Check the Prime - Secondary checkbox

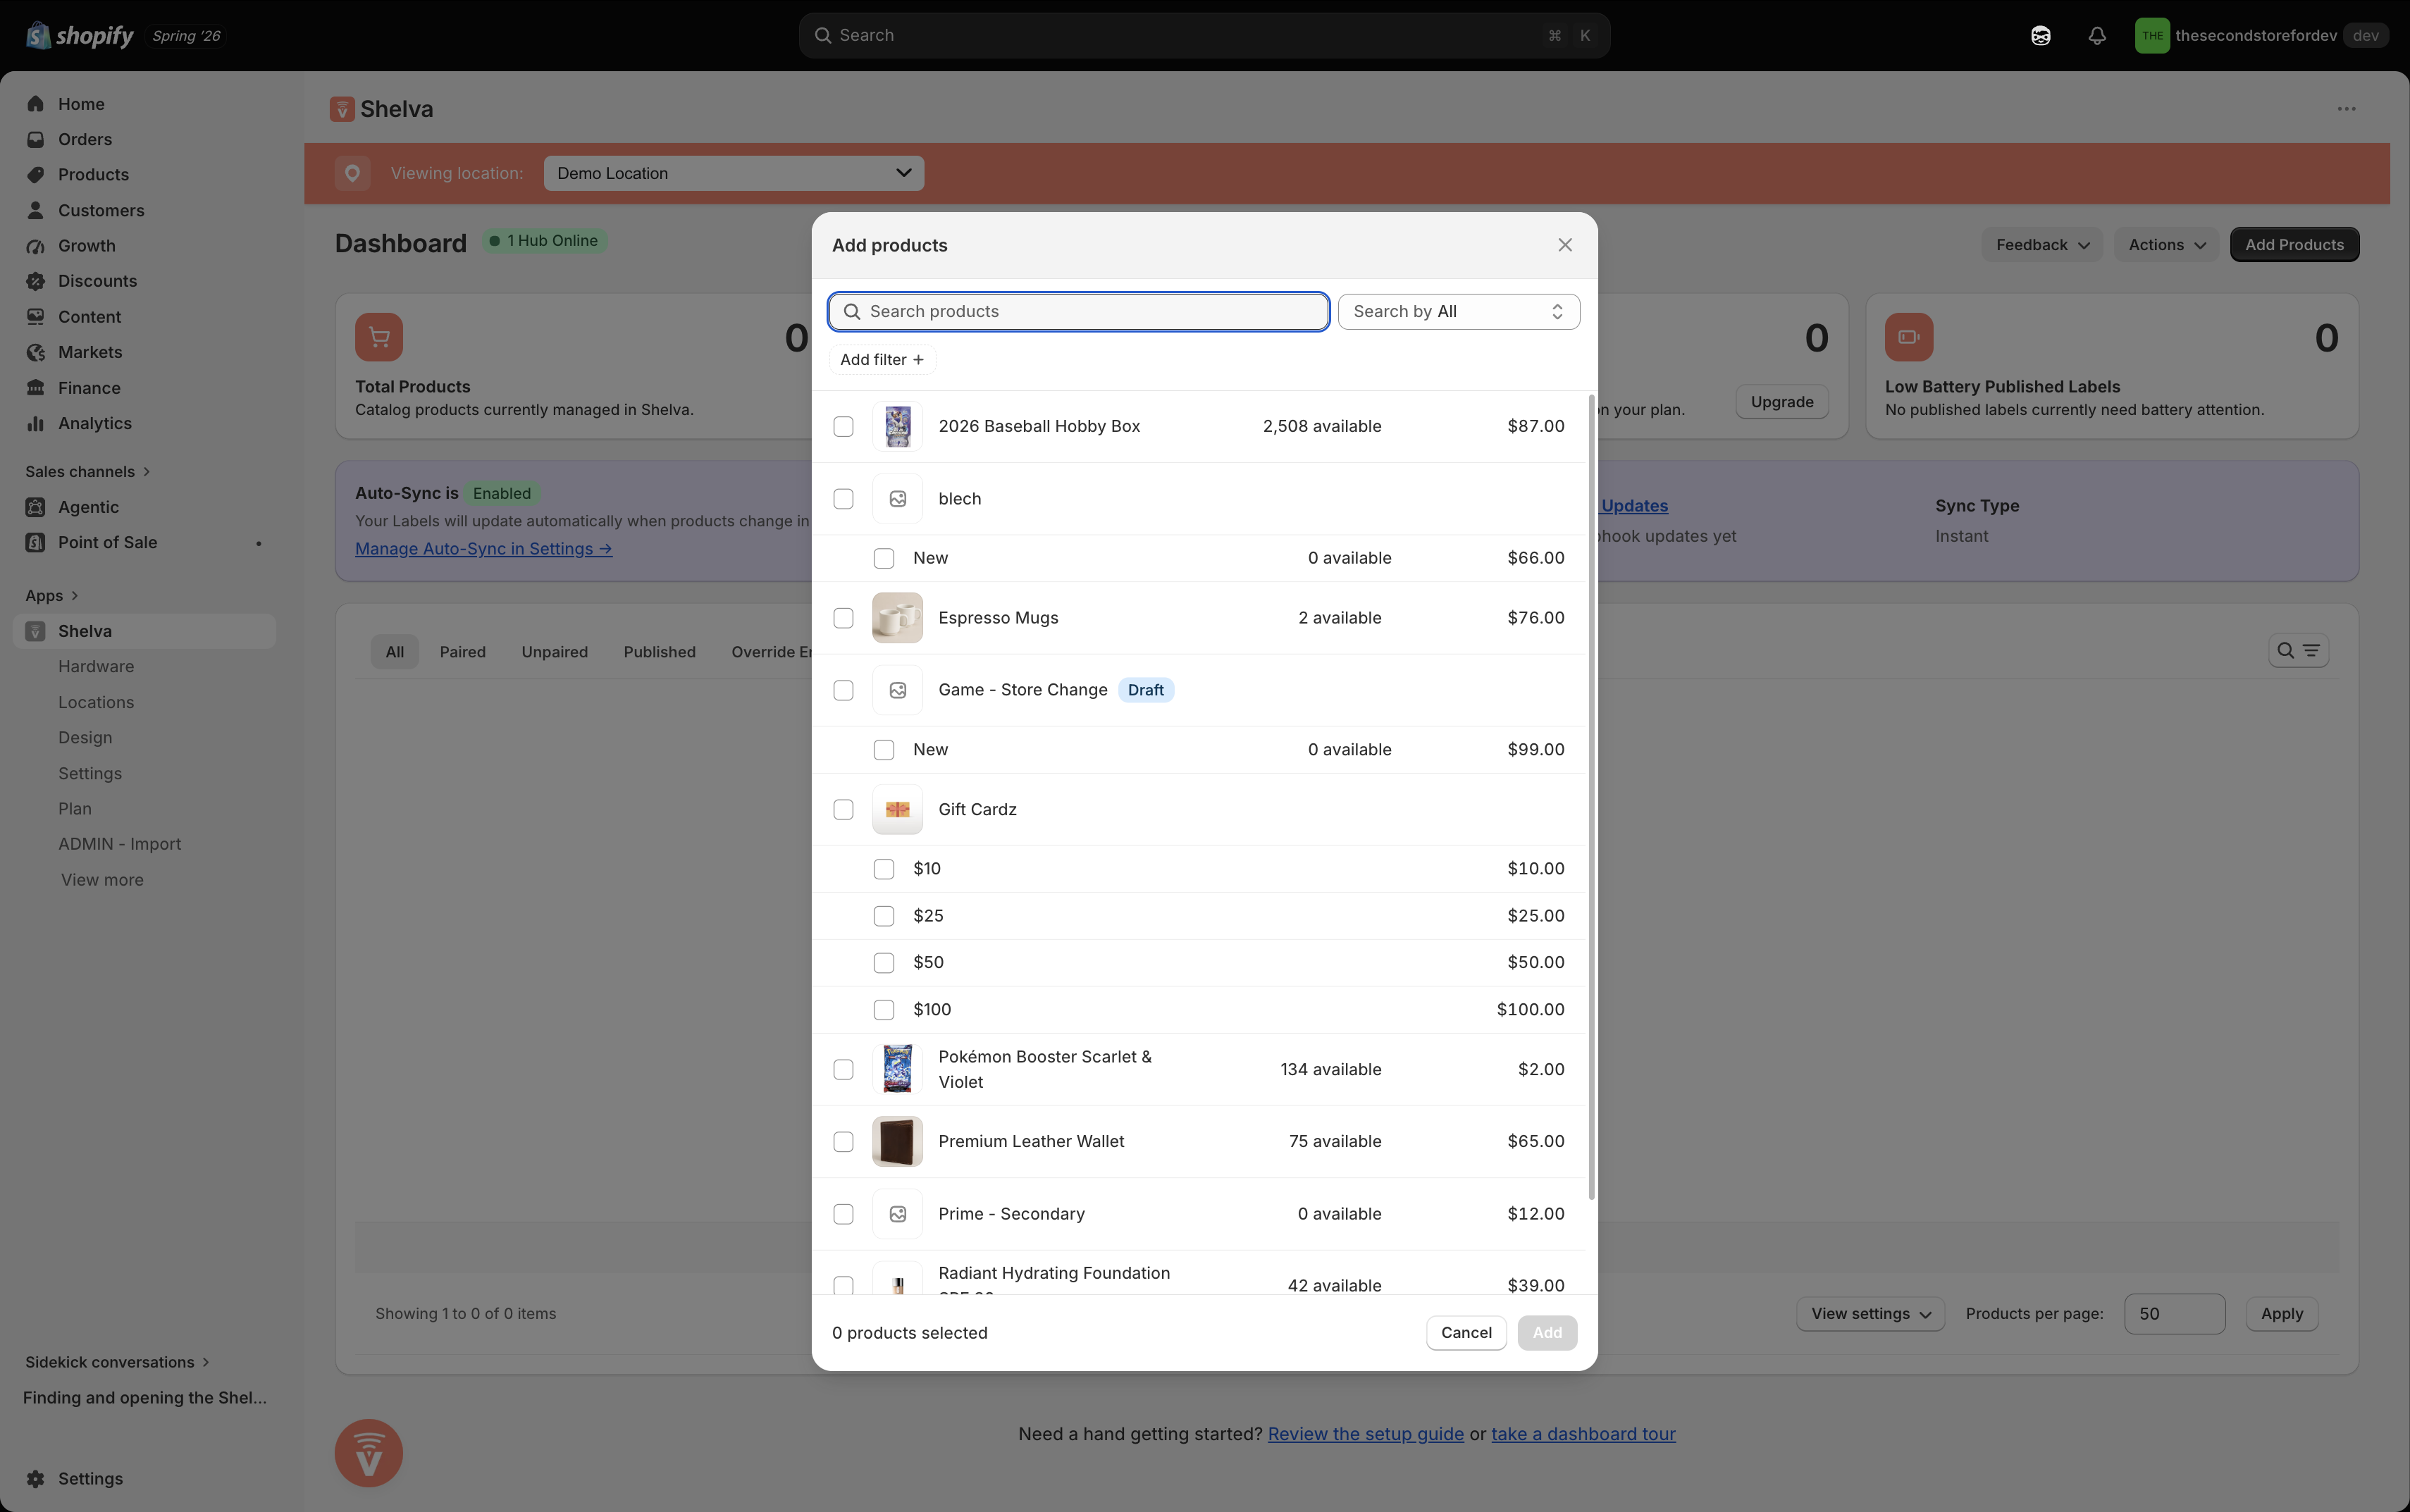pyautogui.click(x=843, y=1214)
